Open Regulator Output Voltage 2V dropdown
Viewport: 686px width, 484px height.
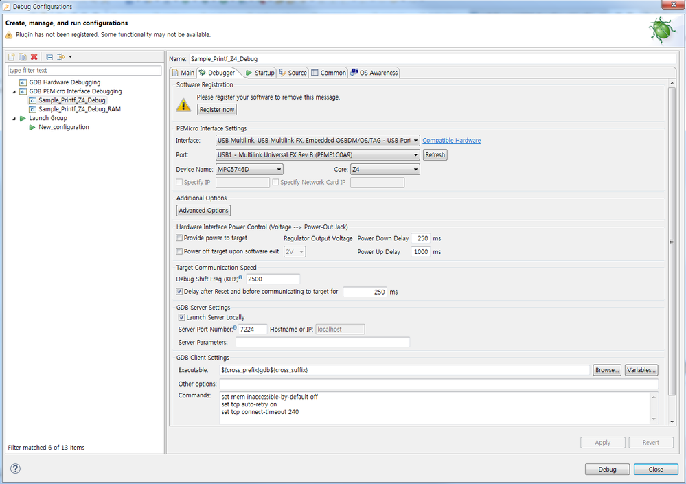(295, 252)
